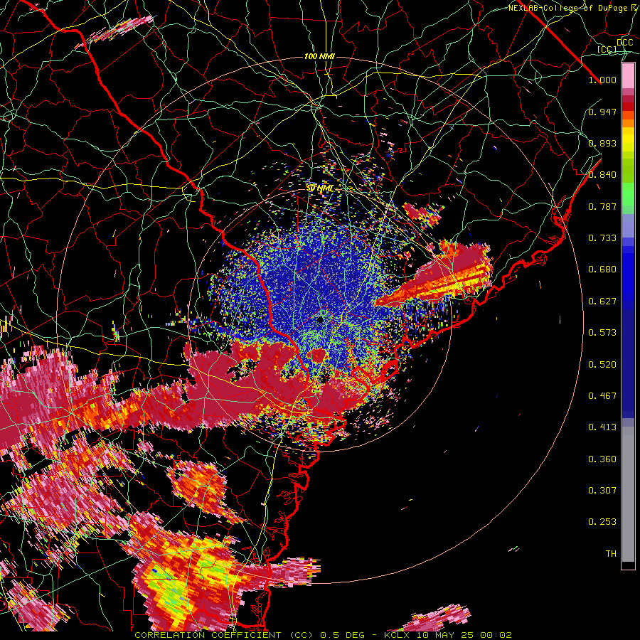Image resolution: width=640 pixels, height=640 pixels.
Task: Click the light pink segment of color bar
Action: click(x=628, y=76)
